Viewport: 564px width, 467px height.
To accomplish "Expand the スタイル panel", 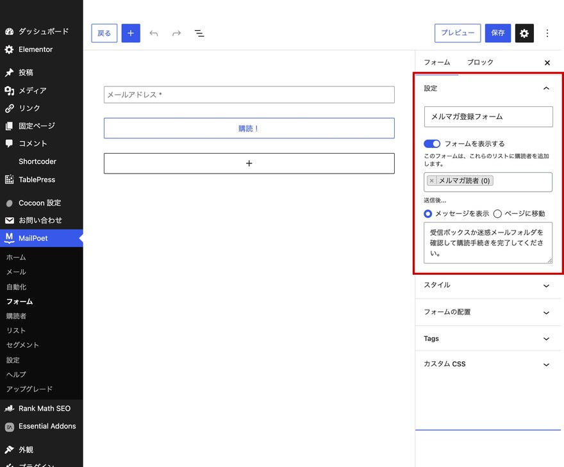I will pos(488,286).
